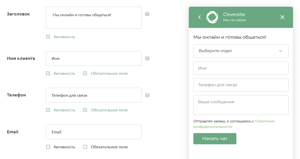Open the Политикой конфиденциальности link
The image size is (300, 159).
(264, 121)
